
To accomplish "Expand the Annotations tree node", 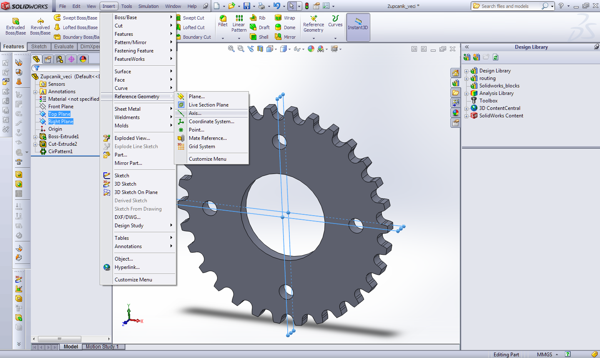I will 35,92.
